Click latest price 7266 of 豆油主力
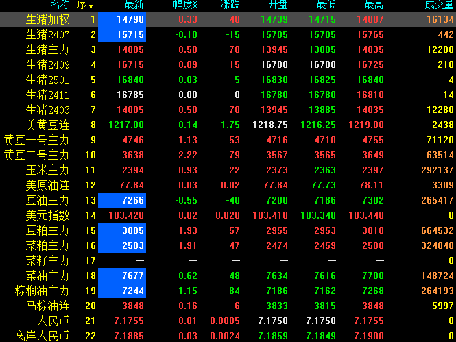 tap(122, 201)
